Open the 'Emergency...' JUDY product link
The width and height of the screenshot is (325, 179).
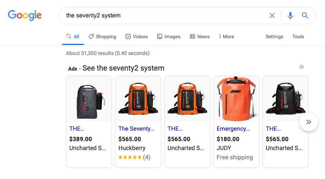pos(233,128)
